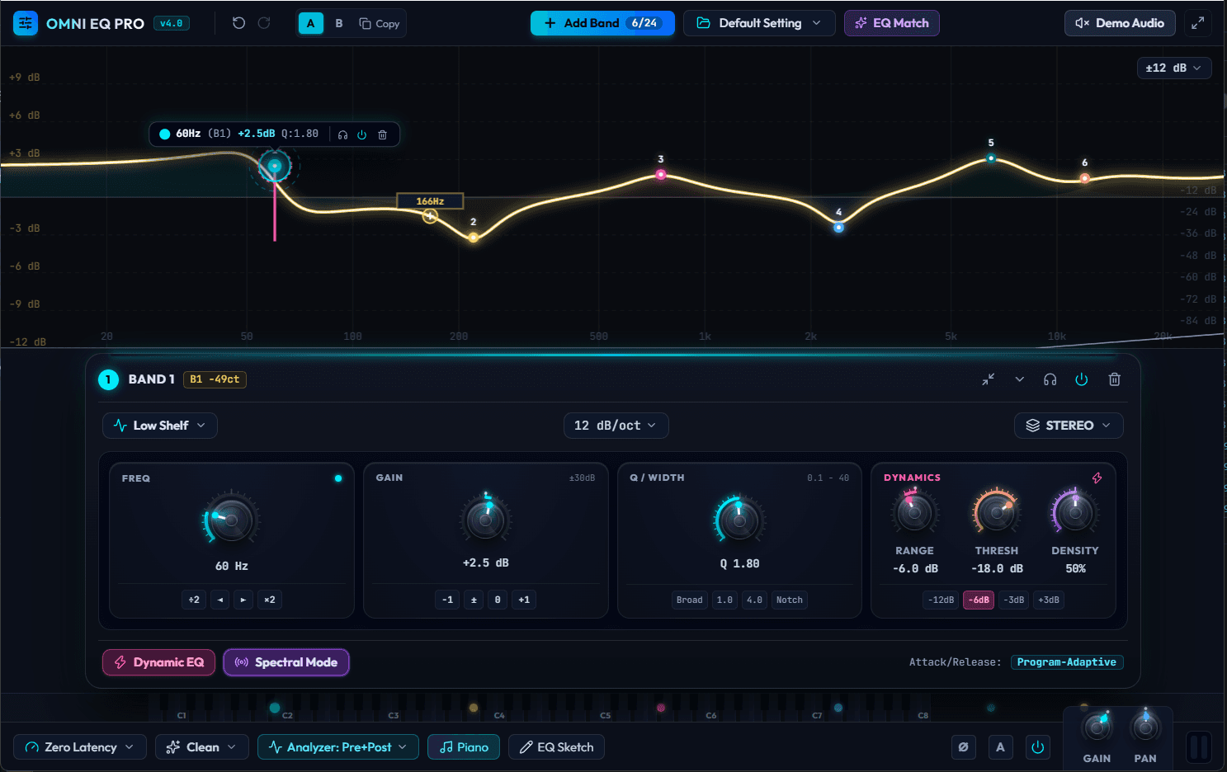The width and height of the screenshot is (1227, 772).
Task: Solo band from the graph tooltip headphones
Action: pyautogui.click(x=342, y=134)
